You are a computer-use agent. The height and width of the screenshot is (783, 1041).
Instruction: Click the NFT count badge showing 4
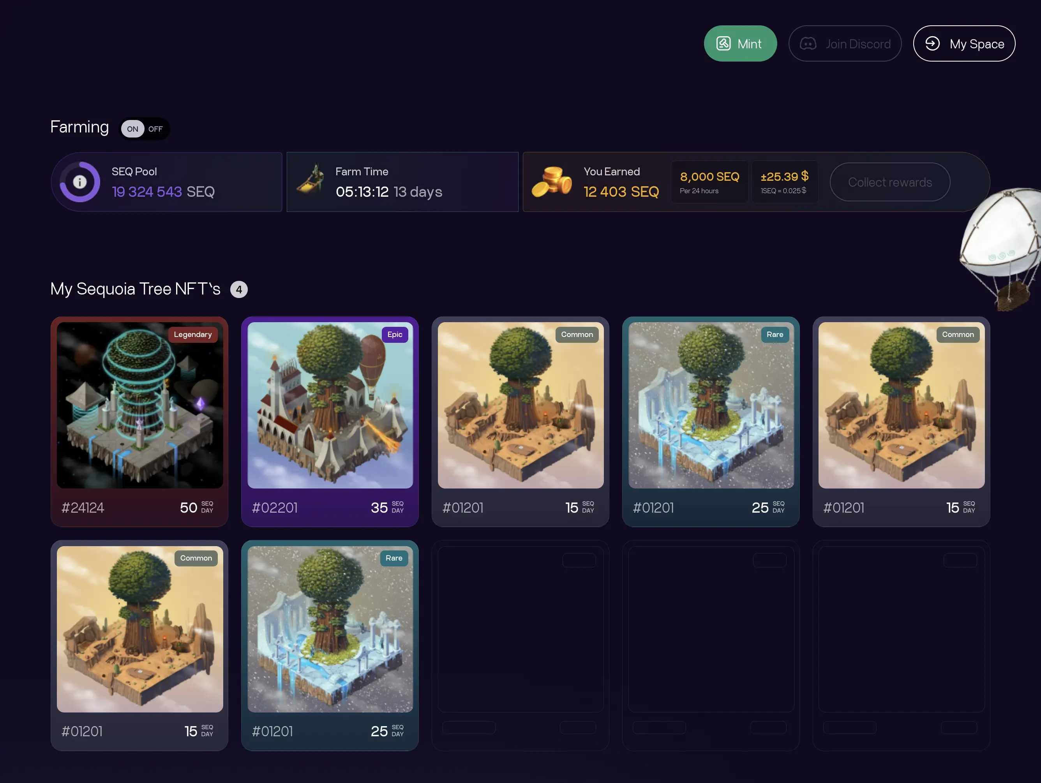(x=239, y=289)
